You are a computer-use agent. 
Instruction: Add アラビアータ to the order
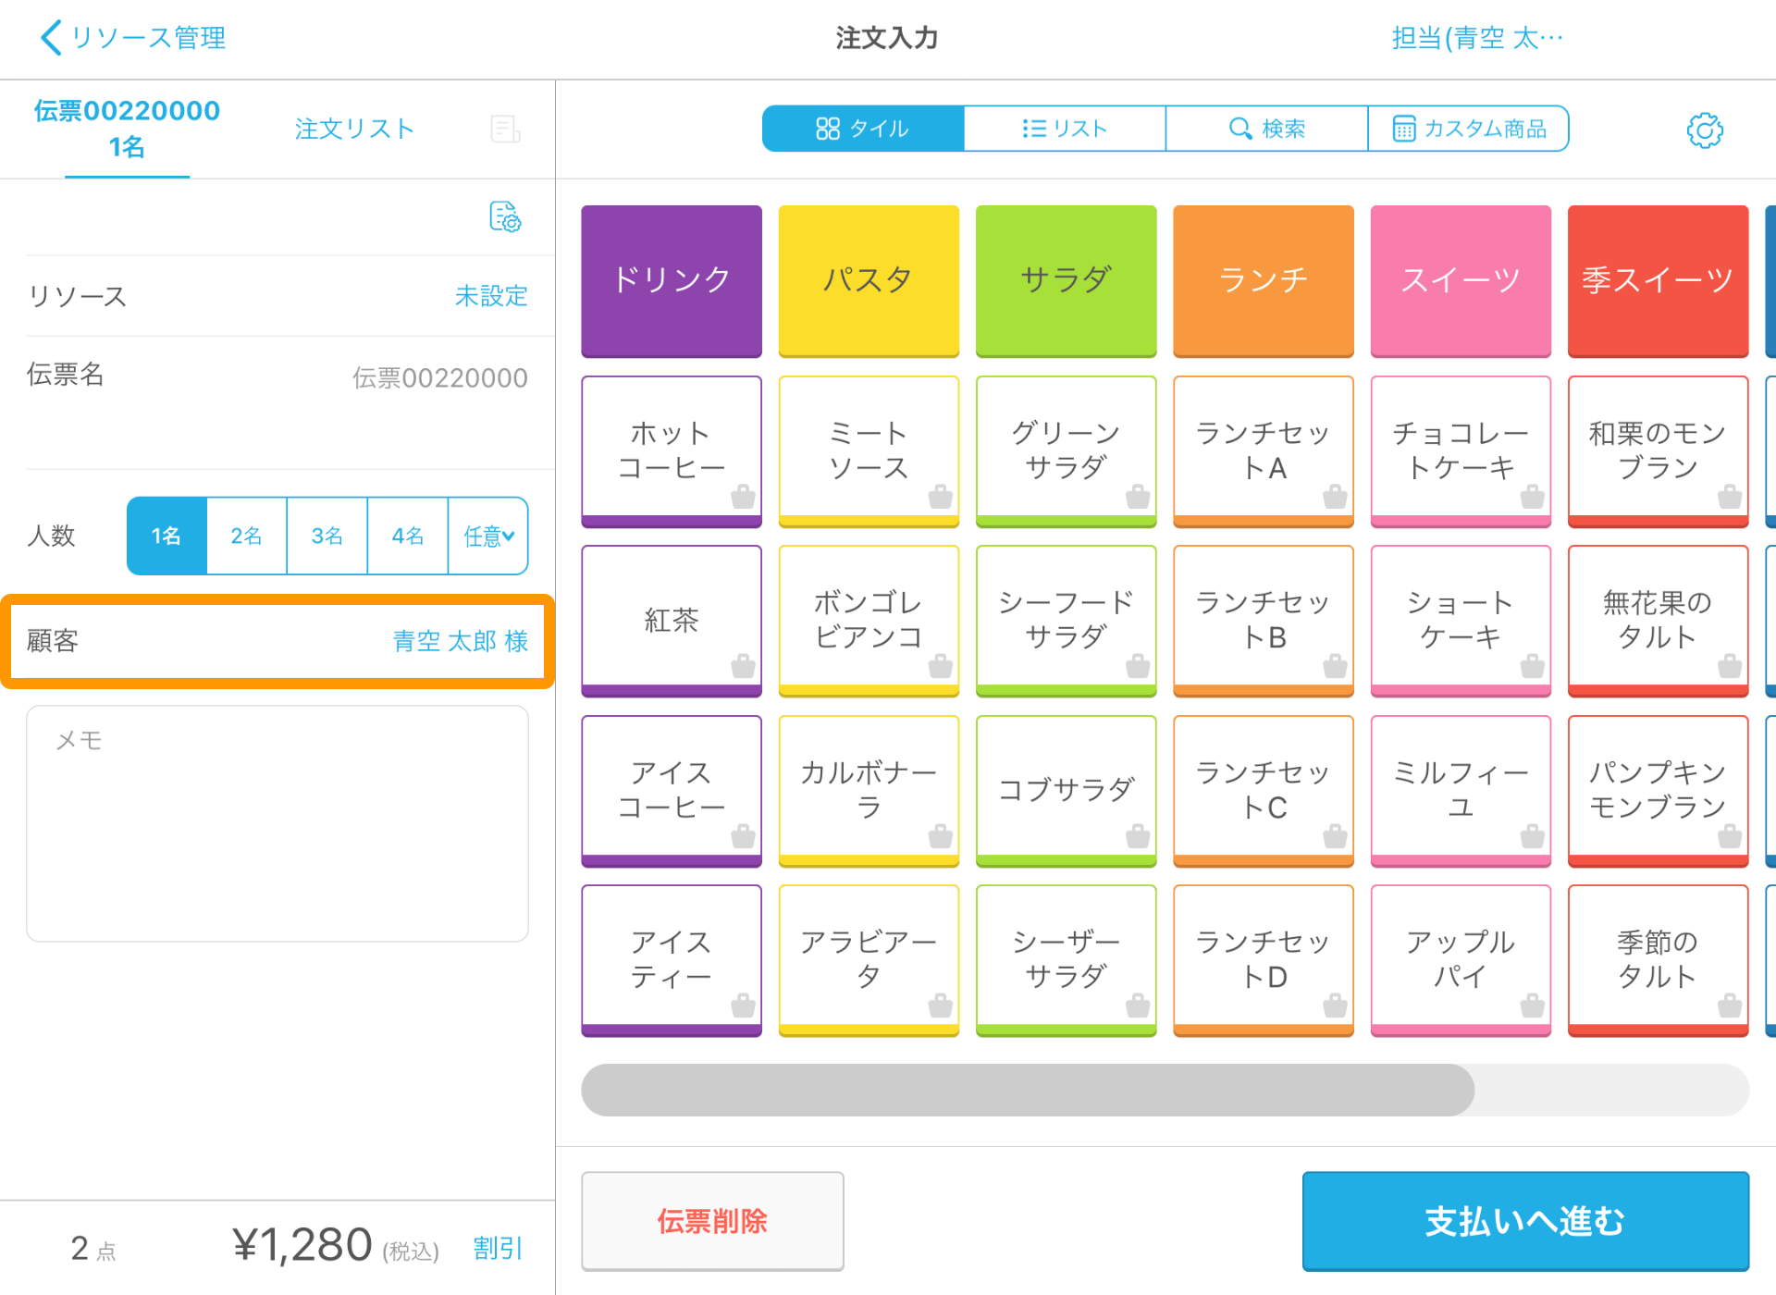[x=869, y=960]
